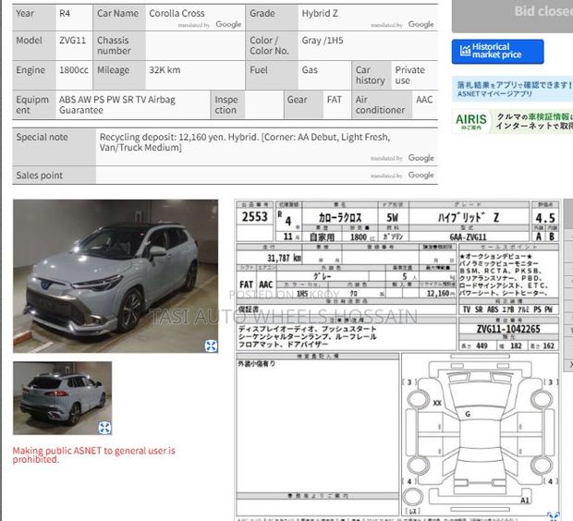Click lot number '2553' on the auction sheet

click(x=255, y=217)
